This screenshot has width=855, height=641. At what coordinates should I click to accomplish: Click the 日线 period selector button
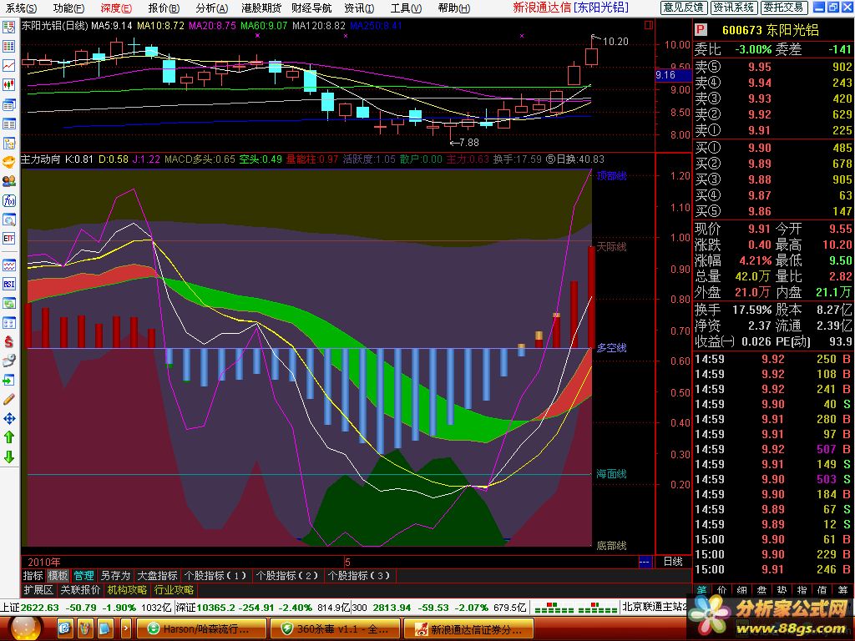[x=673, y=562]
